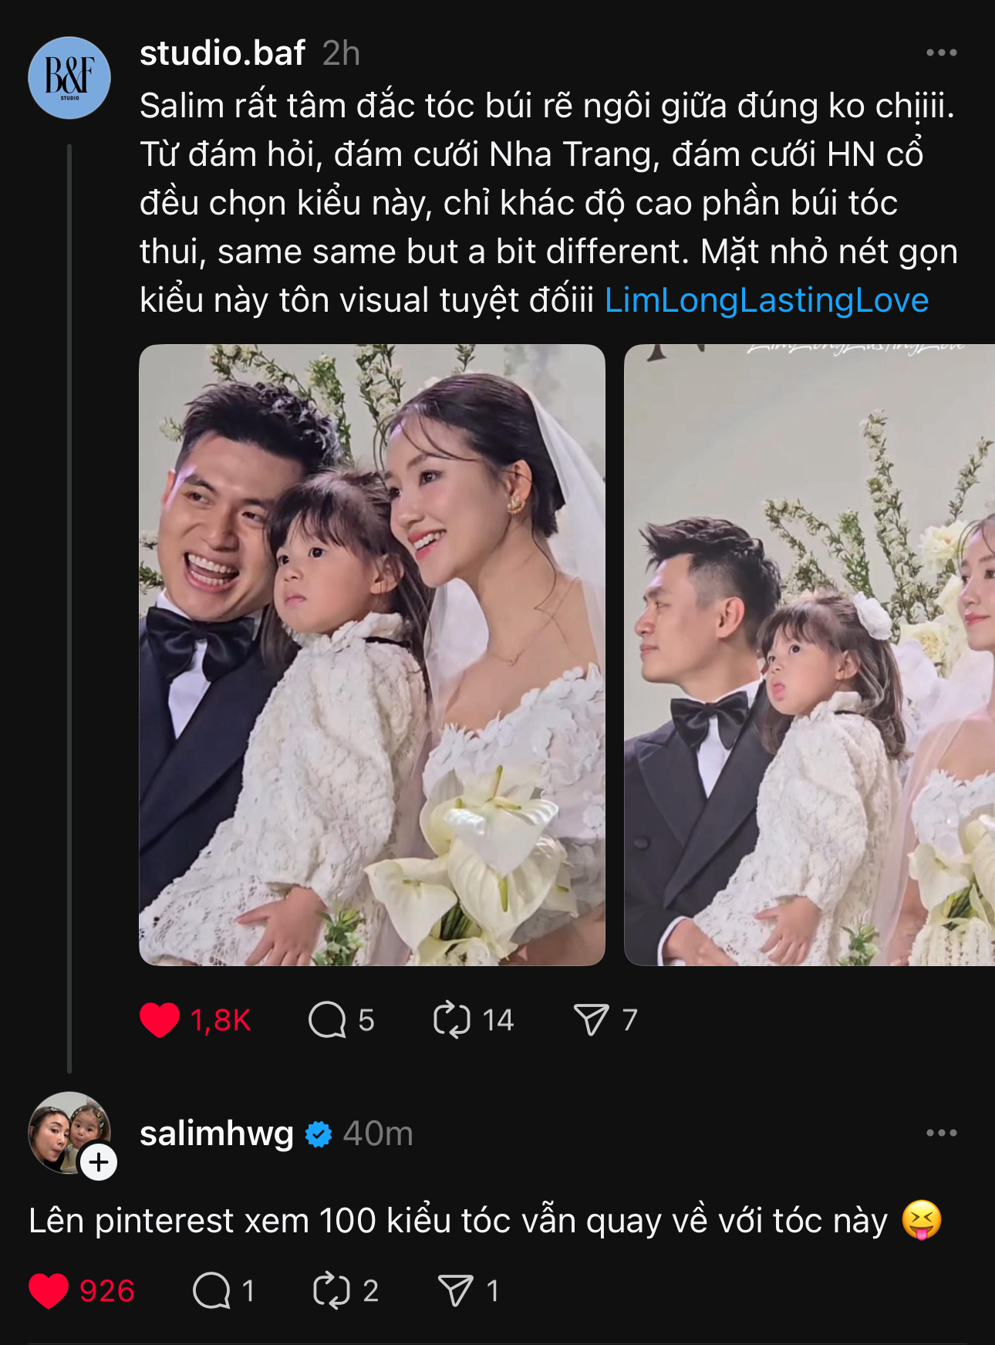Follow salimhwg using the plus badge

tap(99, 1162)
